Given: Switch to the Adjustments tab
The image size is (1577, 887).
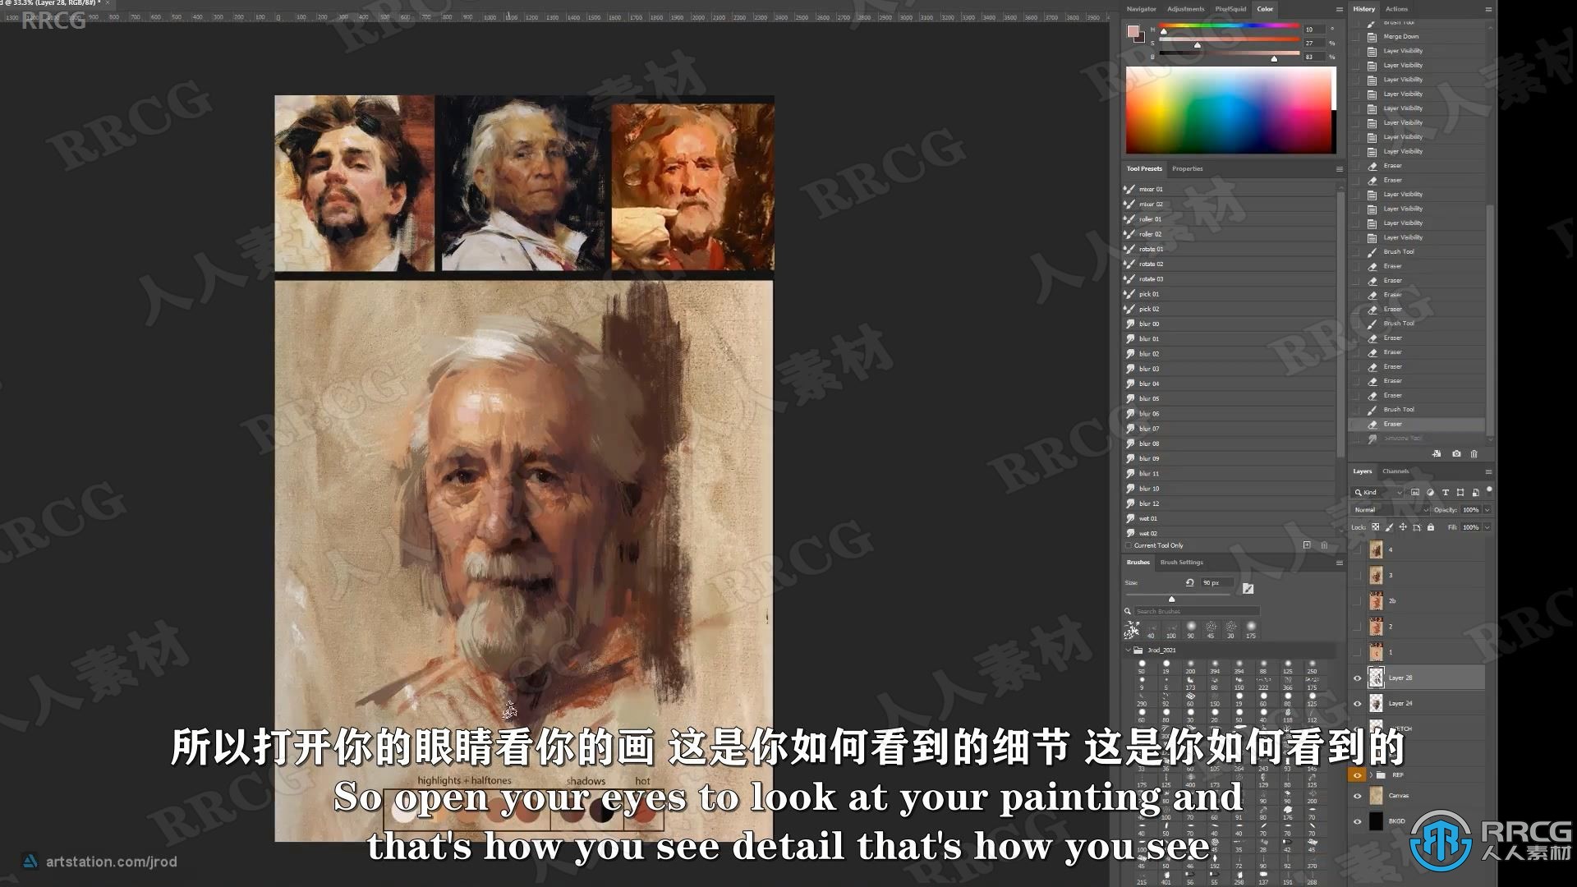Looking at the screenshot, I should click(x=1185, y=9).
